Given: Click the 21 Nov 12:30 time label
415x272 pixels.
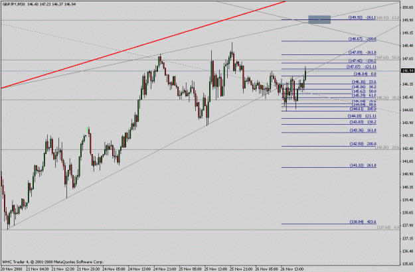Looking at the screenshot, I should tap(63, 269).
